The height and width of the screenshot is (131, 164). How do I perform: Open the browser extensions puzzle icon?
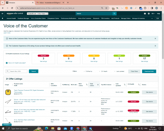pos(145,8)
